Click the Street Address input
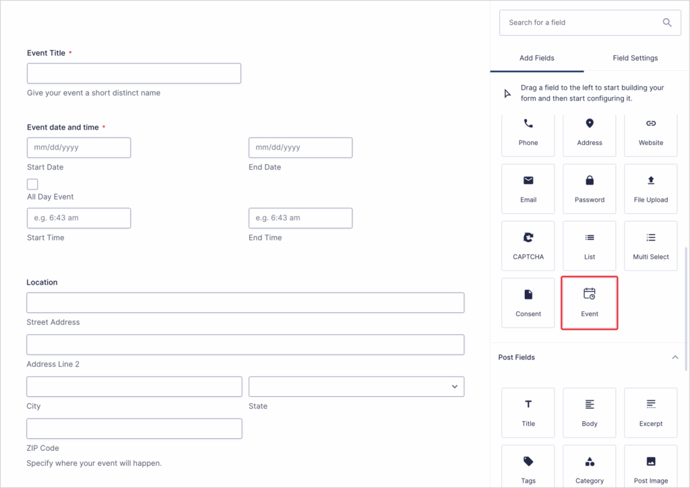The image size is (690, 488). tap(245, 303)
